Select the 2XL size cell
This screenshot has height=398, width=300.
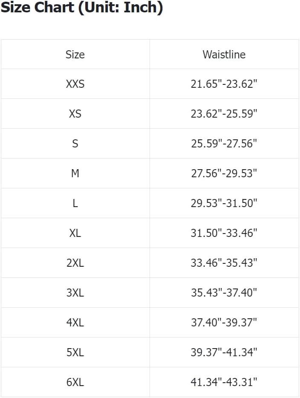tap(75, 263)
